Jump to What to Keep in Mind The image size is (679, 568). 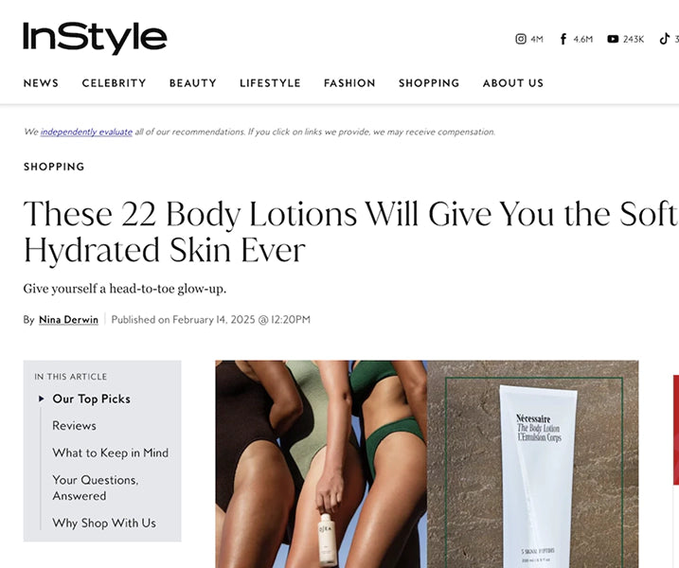click(111, 453)
